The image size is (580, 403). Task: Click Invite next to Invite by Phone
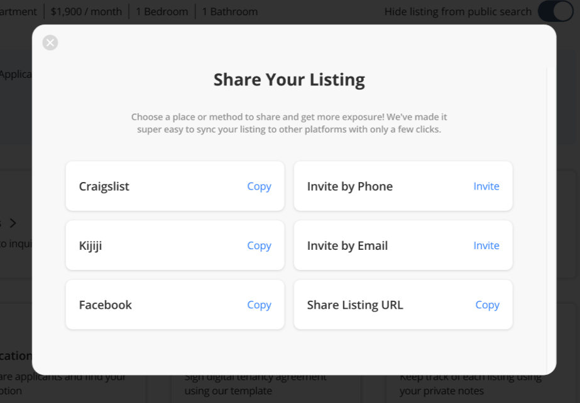tap(486, 186)
